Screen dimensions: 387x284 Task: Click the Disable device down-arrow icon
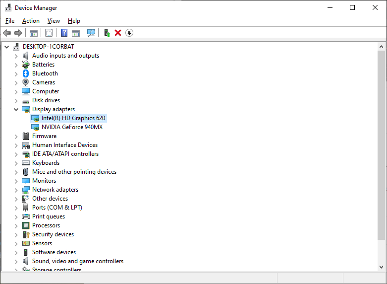click(x=129, y=33)
